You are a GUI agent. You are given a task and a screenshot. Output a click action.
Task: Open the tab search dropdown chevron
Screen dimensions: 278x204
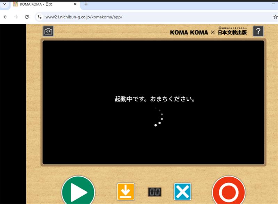click(x=5, y=4)
